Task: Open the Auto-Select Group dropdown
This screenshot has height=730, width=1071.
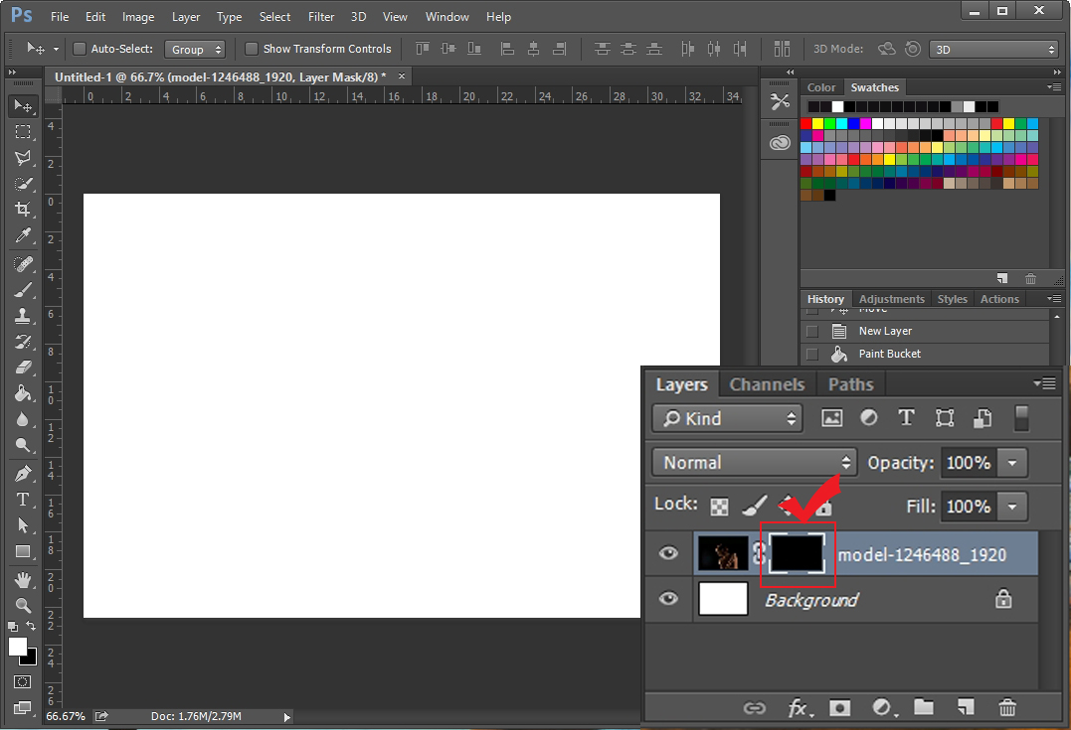Action: pyautogui.click(x=195, y=49)
